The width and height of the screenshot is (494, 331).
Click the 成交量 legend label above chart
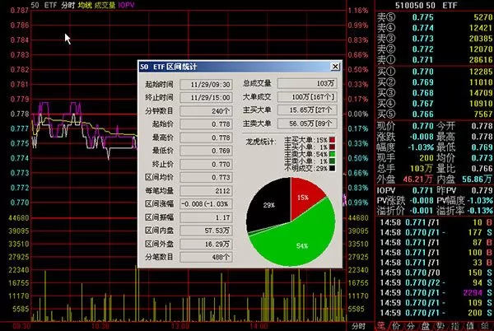pos(105,5)
